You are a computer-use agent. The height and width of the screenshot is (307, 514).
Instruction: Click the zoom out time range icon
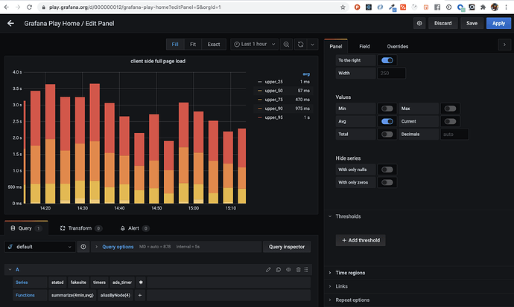(286, 44)
